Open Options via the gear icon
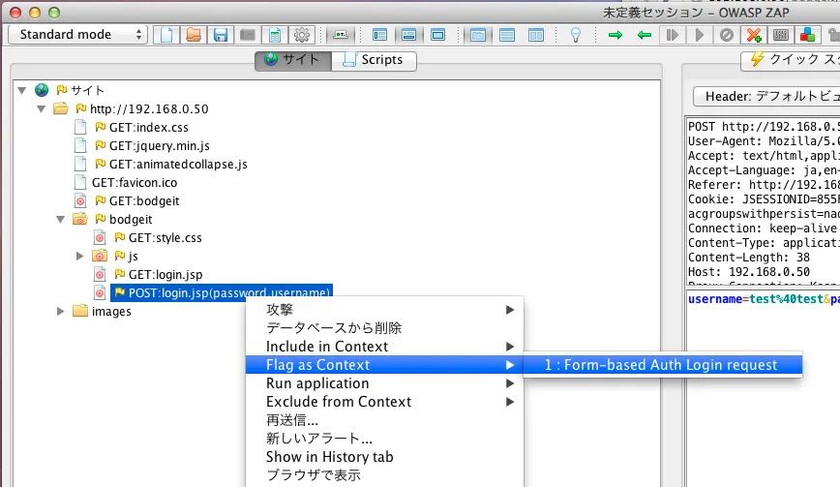The height and width of the screenshot is (487, 840). [302, 35]
